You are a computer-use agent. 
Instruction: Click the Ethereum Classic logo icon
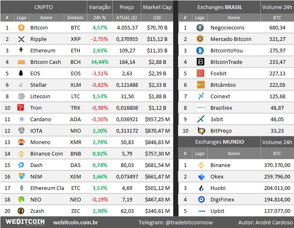[22, 188]
